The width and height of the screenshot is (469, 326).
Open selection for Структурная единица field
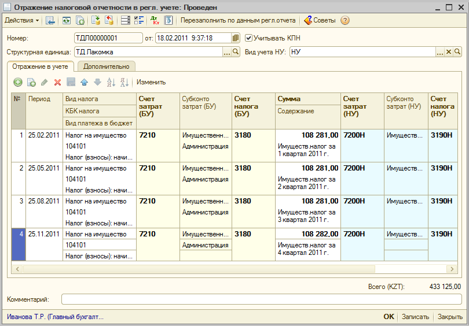227,52
